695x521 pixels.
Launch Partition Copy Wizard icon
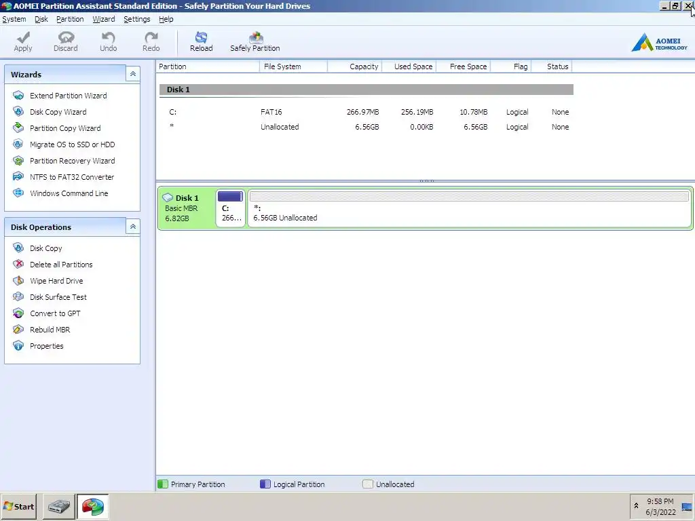click(x=18, y=128)
